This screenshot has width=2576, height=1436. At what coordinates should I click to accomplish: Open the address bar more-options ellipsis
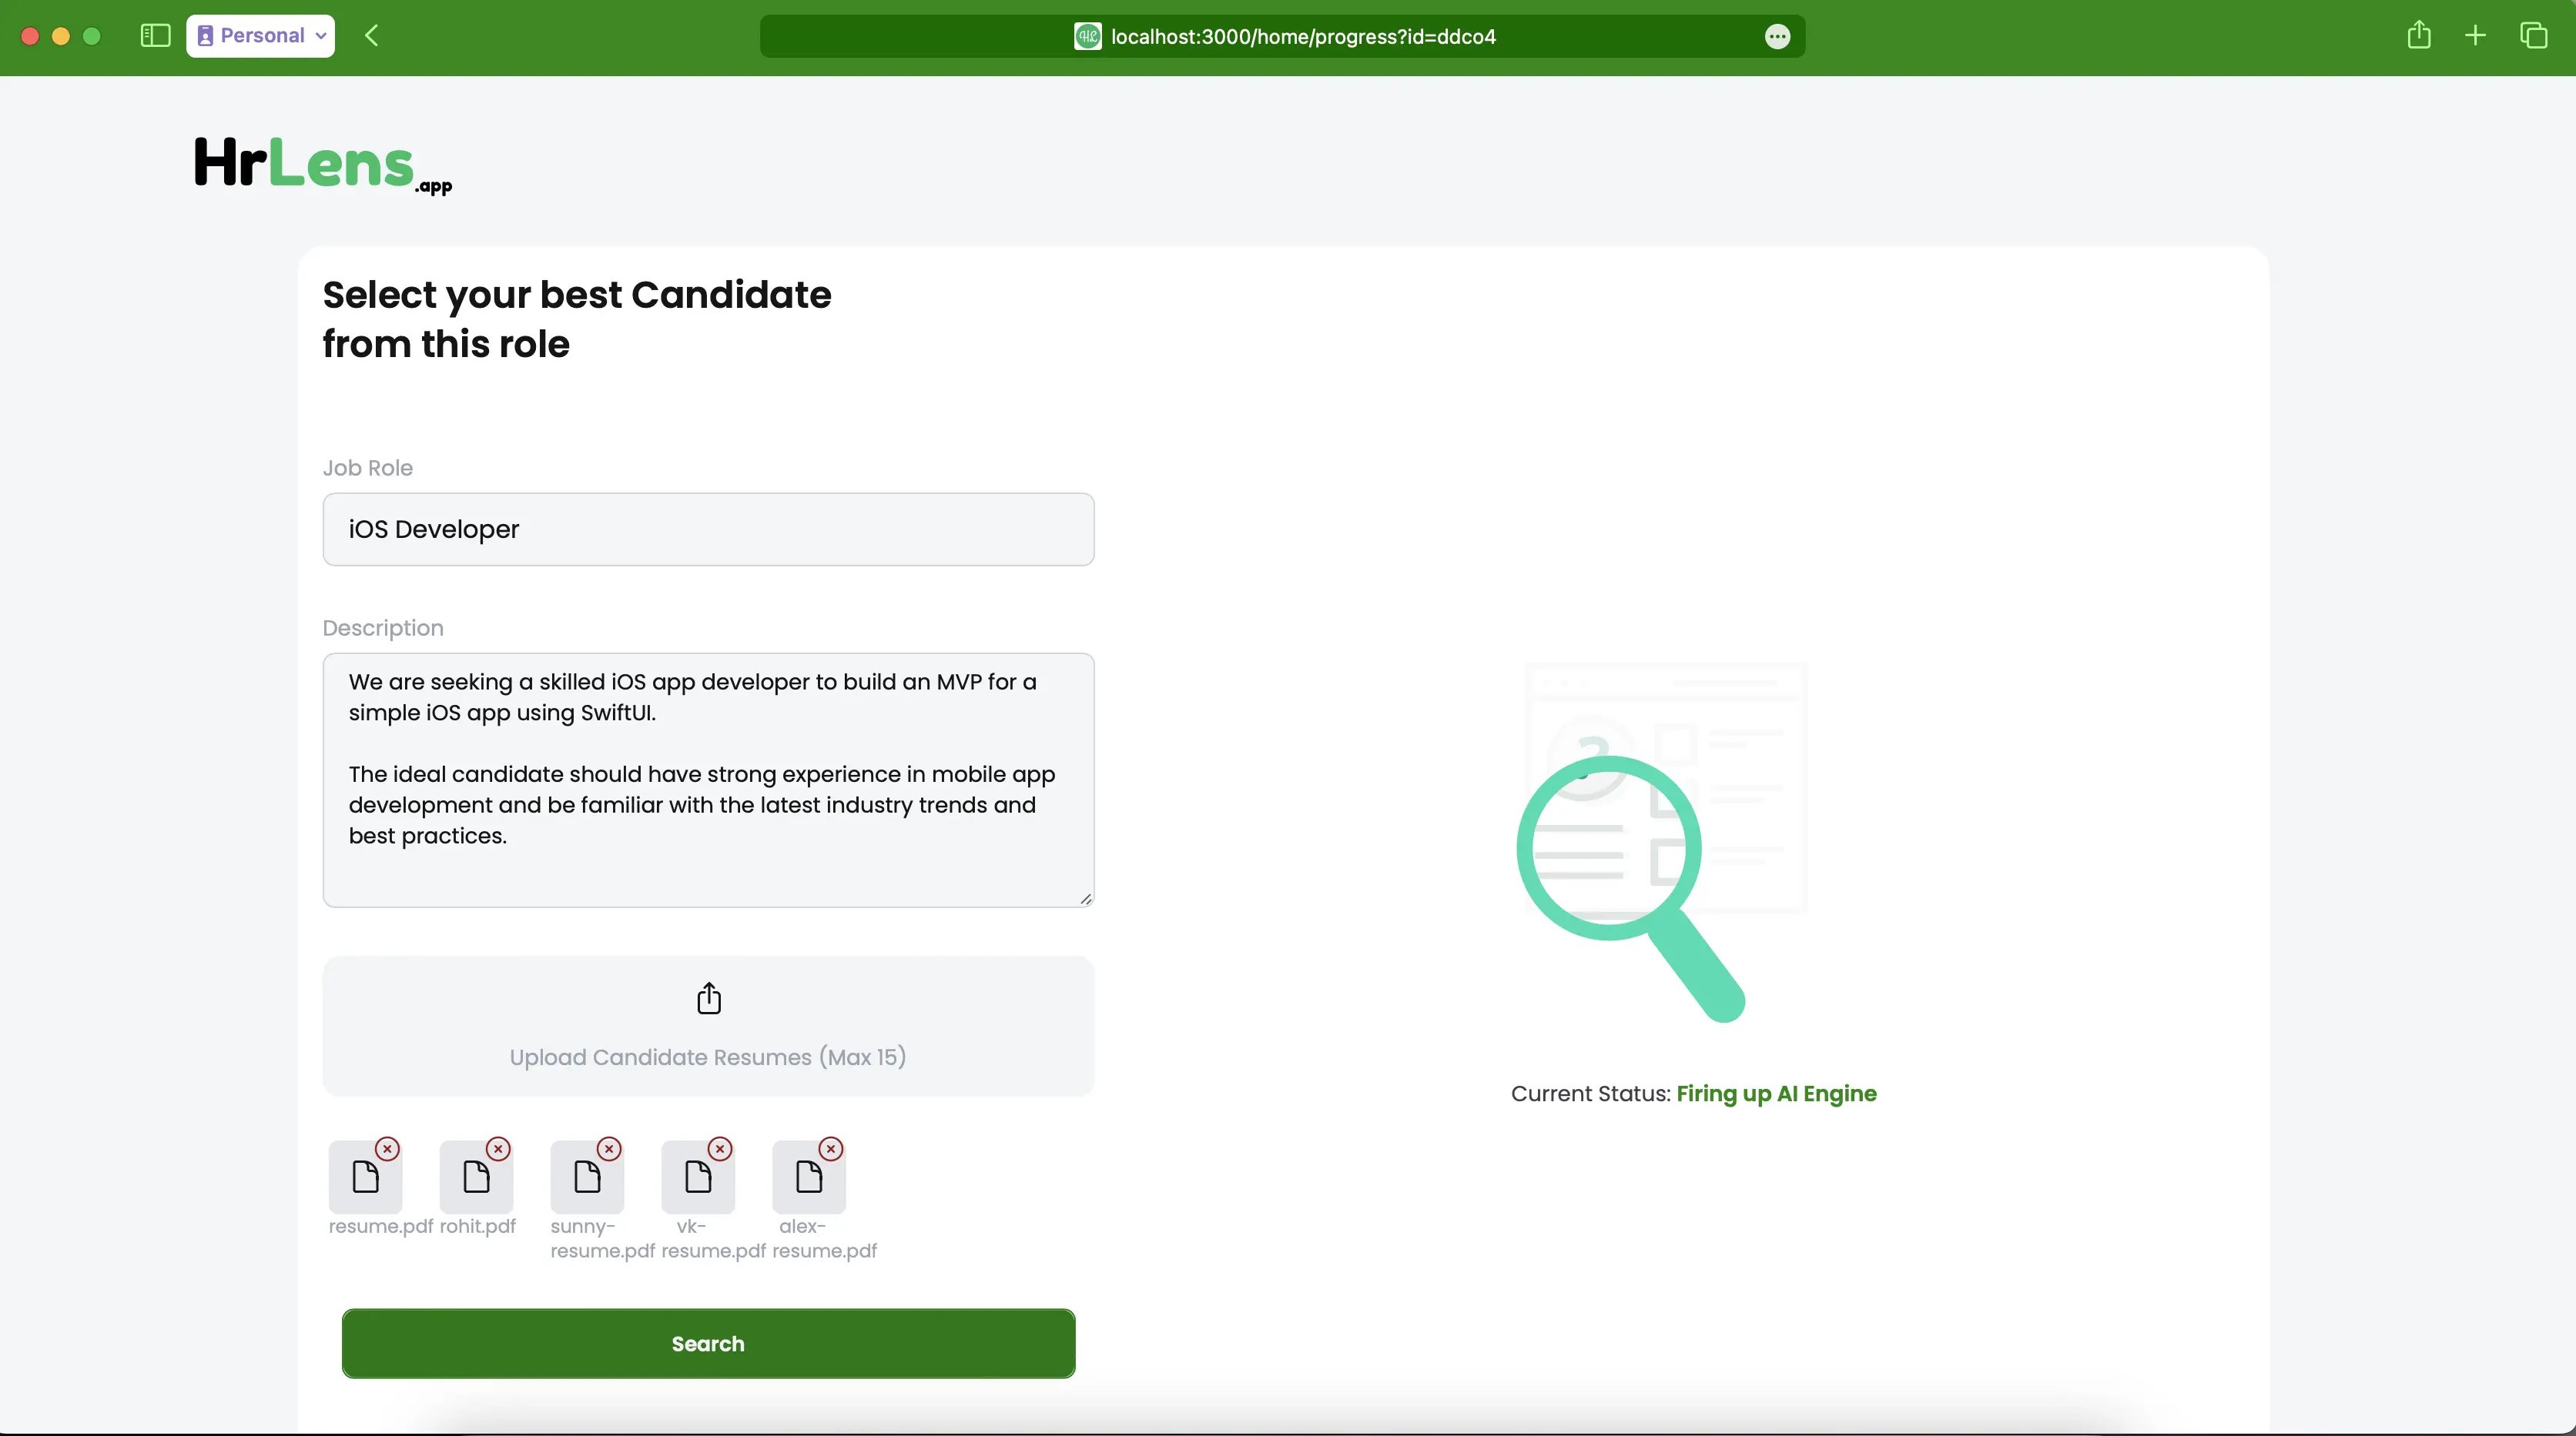click(x=1777, y=37)
